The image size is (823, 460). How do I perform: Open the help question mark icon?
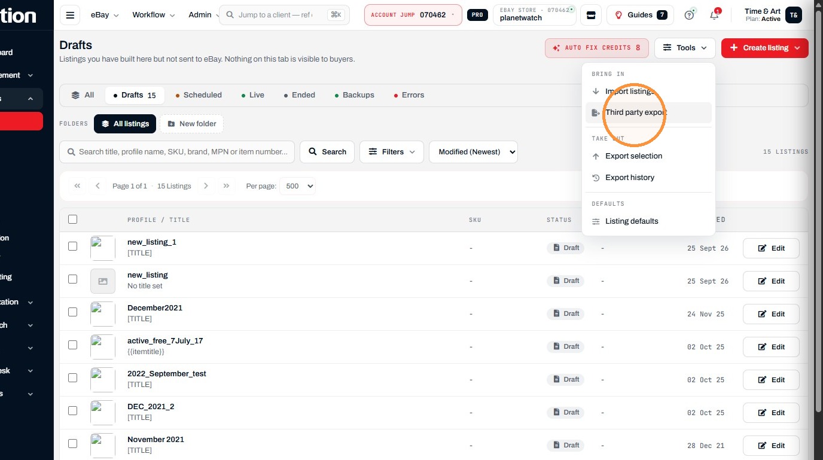[689, 15]
